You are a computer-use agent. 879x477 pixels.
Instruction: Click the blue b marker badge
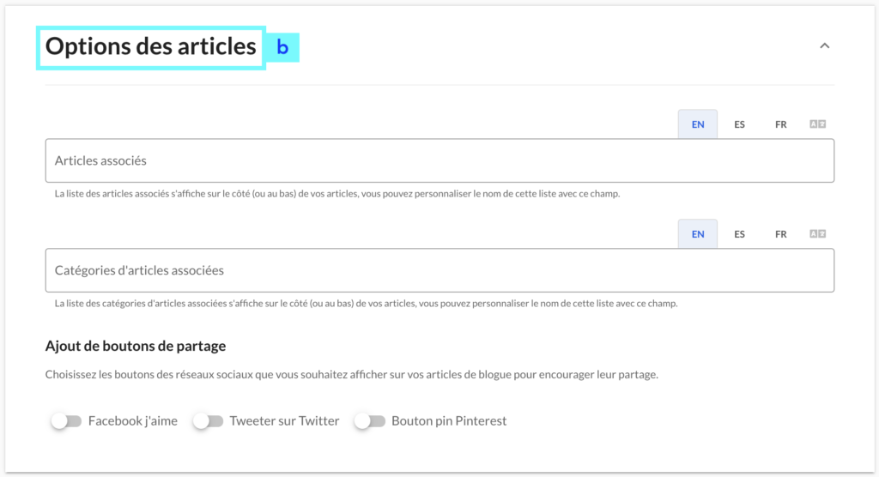tap(282, 48)
